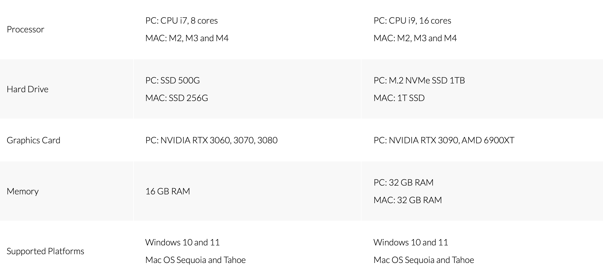Click the Hard Drive row label
This screenshot has height=280, width=603.
click(27, 89)
